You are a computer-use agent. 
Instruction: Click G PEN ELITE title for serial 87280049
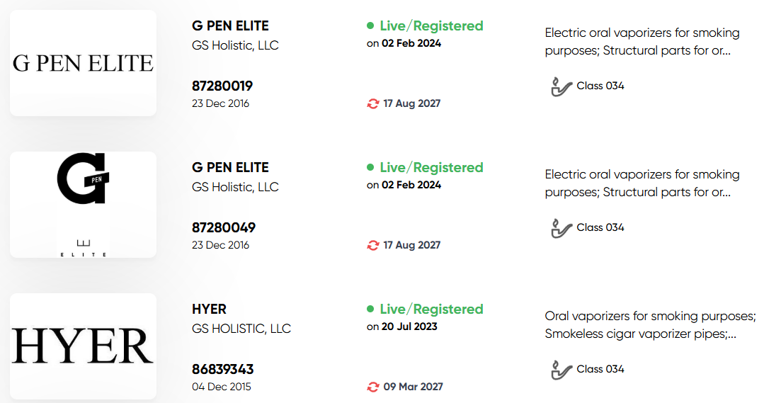230,168
